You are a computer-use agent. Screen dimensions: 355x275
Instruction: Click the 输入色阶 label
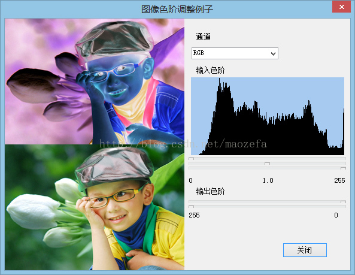coord(210,71)
